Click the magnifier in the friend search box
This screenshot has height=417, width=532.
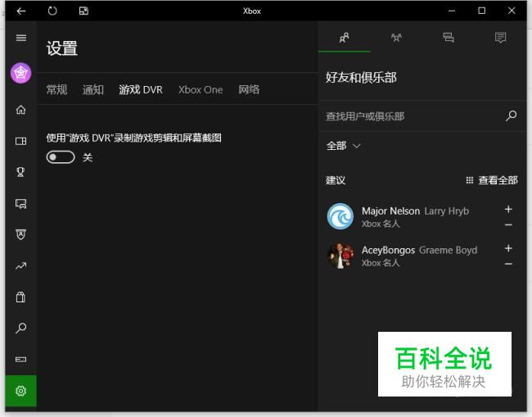[x=511, y=116]
